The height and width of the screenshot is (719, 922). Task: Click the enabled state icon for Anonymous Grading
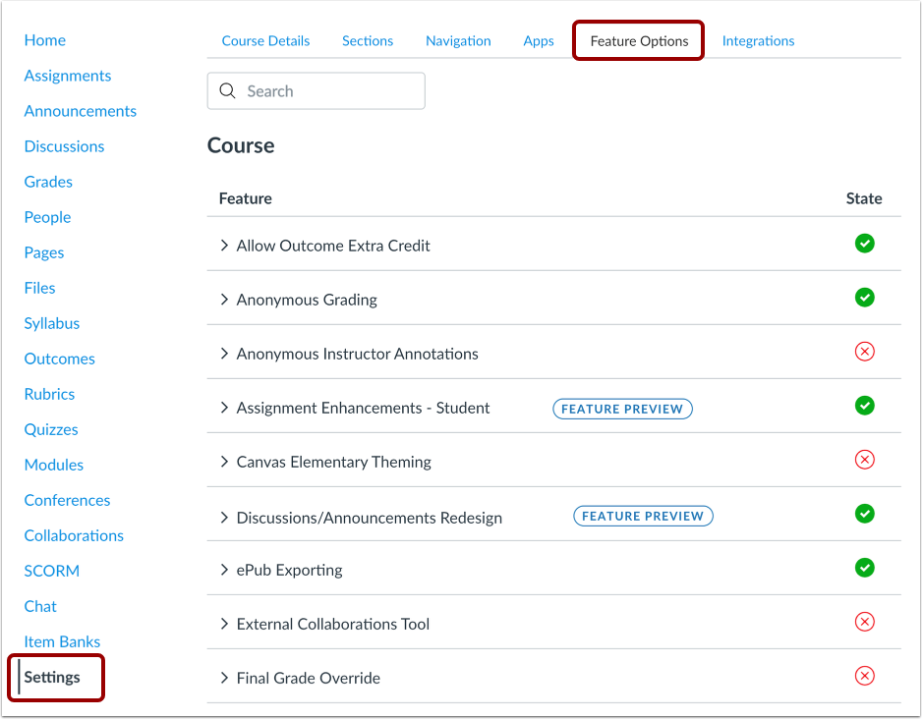click(x=865, y=298)
